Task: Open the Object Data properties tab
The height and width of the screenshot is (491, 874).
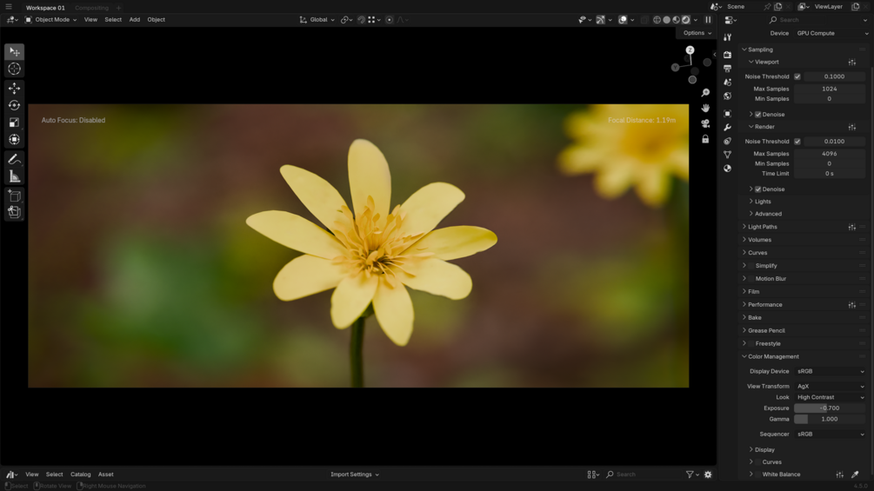Action: (727, 155)
